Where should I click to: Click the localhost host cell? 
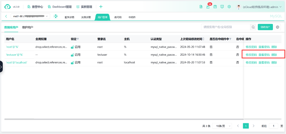coord(130,63)
